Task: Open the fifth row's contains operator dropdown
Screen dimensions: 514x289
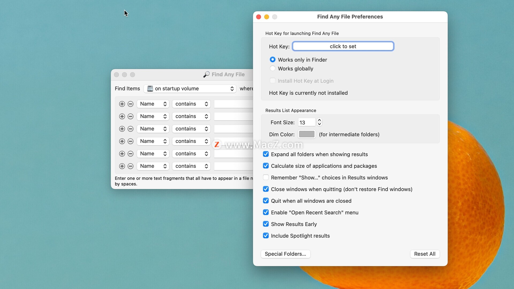Action: pos(191,154)
